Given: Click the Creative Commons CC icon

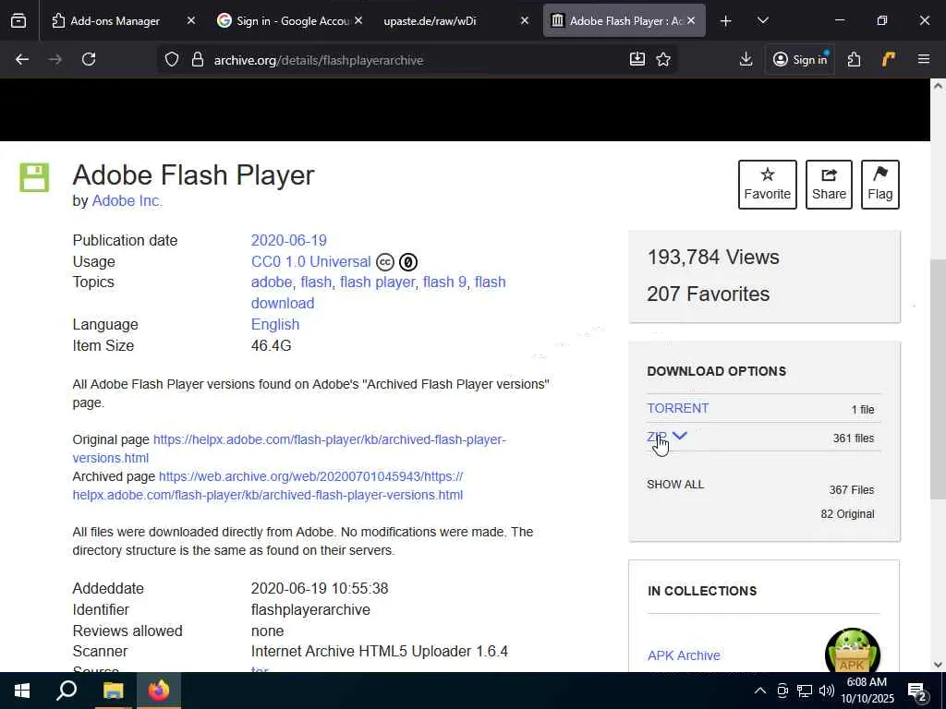Looking at the screenshot, I should point(385,262).
